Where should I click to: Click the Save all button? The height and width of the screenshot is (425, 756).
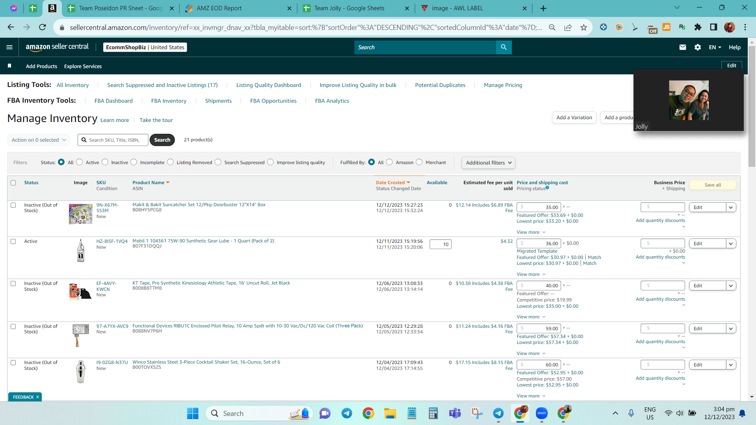[x=713, y=185]
